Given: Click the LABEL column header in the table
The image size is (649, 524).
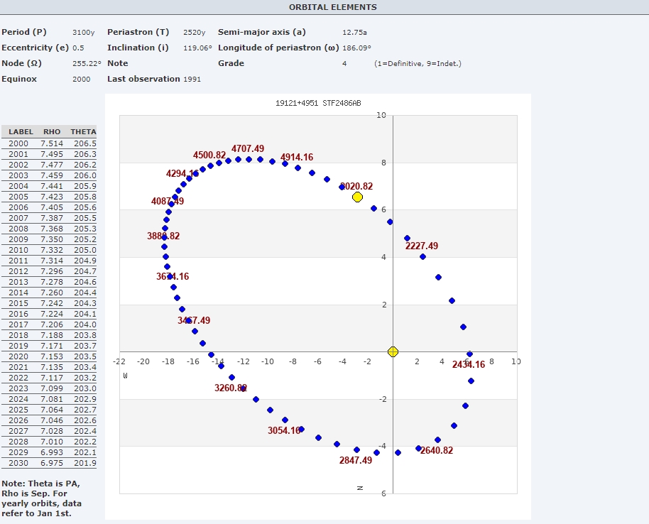Looking at the screenshot, I should pos(21,132).
